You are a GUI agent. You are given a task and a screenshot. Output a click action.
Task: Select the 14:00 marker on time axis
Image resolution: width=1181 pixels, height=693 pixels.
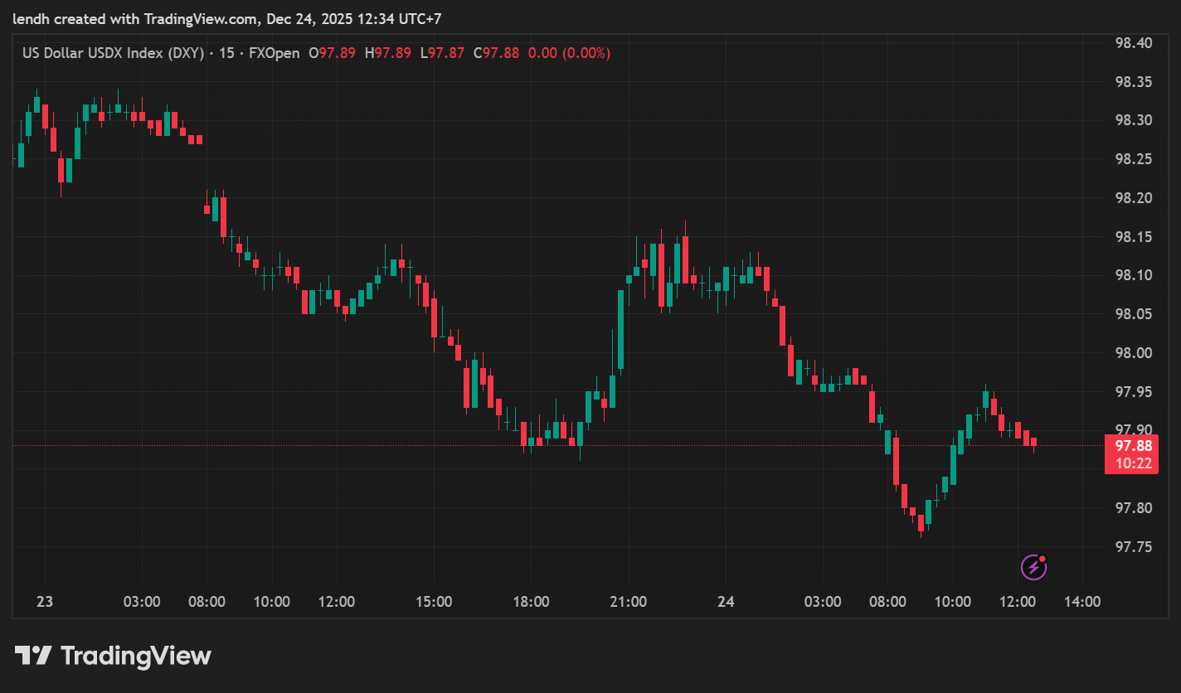(1081, 602)
